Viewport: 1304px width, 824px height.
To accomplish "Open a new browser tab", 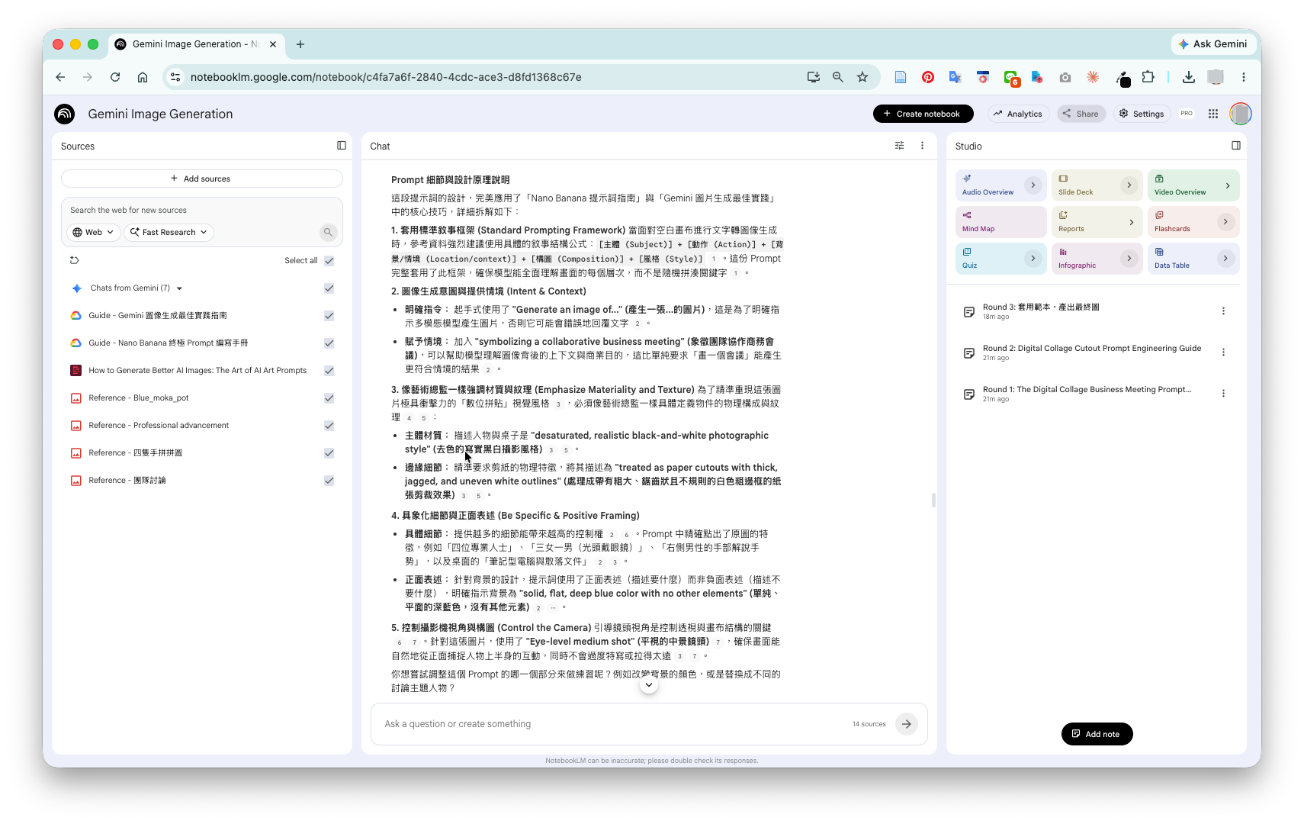I will click(x=300, y=44).
